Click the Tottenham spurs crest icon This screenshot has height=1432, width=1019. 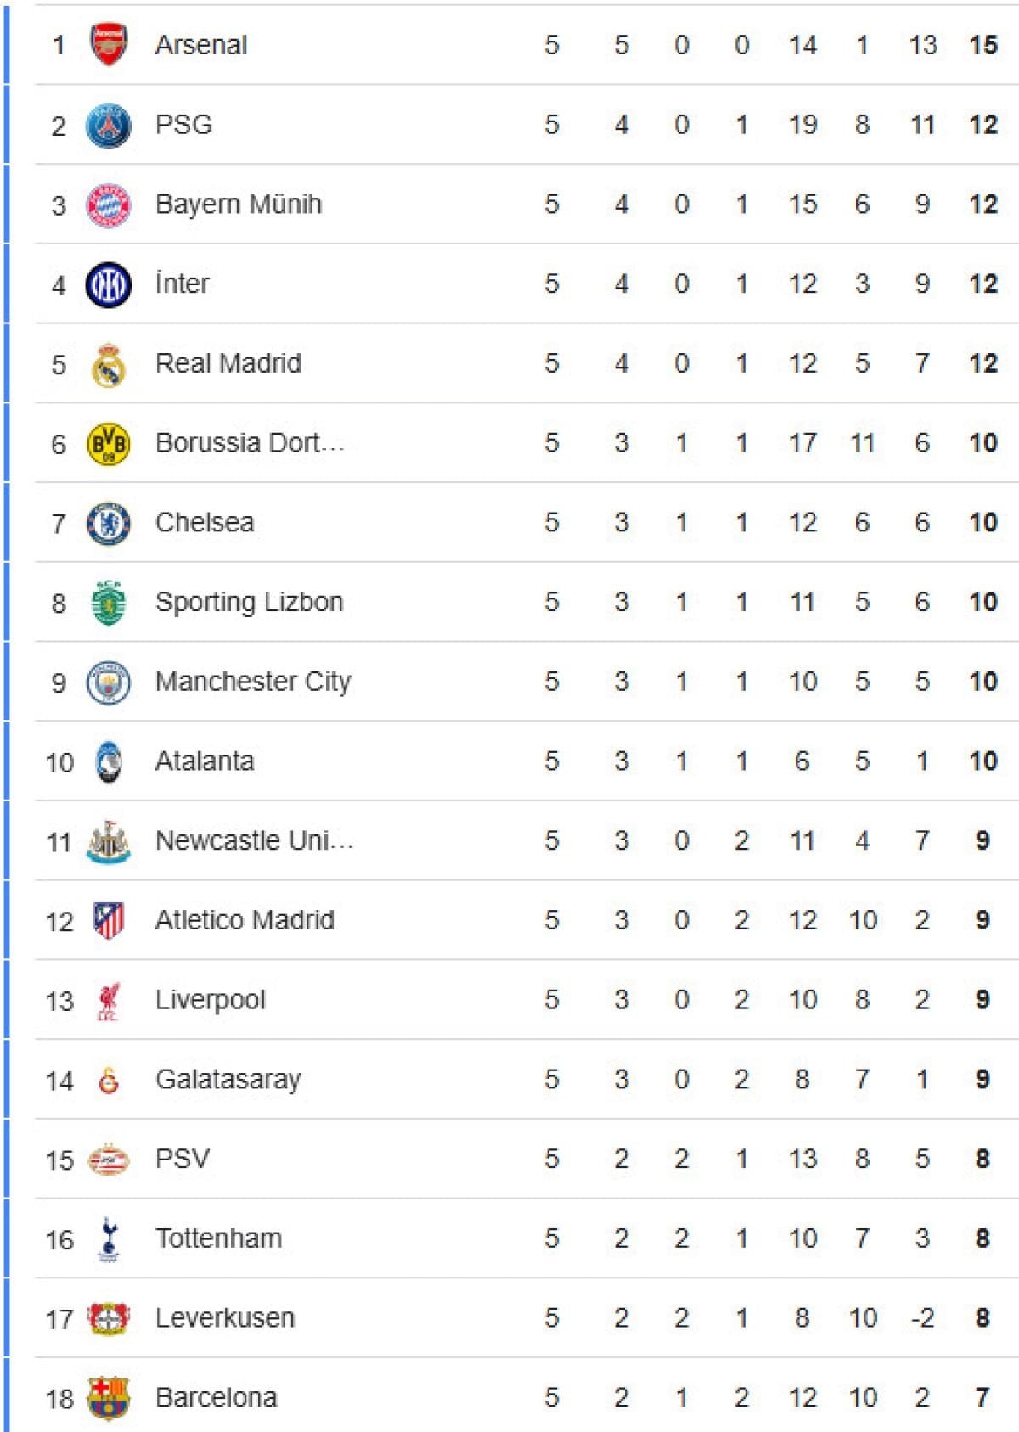tap(109, 1239)
